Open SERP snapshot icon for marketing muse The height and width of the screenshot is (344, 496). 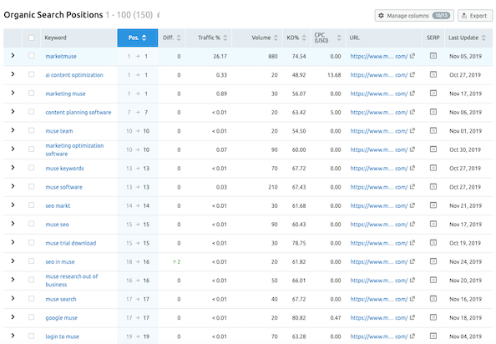tap(433, 94)
